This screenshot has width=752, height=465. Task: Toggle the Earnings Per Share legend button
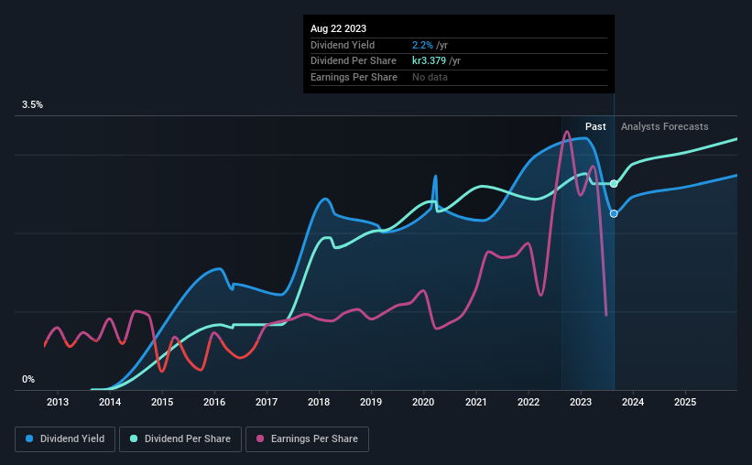[307, 439]
